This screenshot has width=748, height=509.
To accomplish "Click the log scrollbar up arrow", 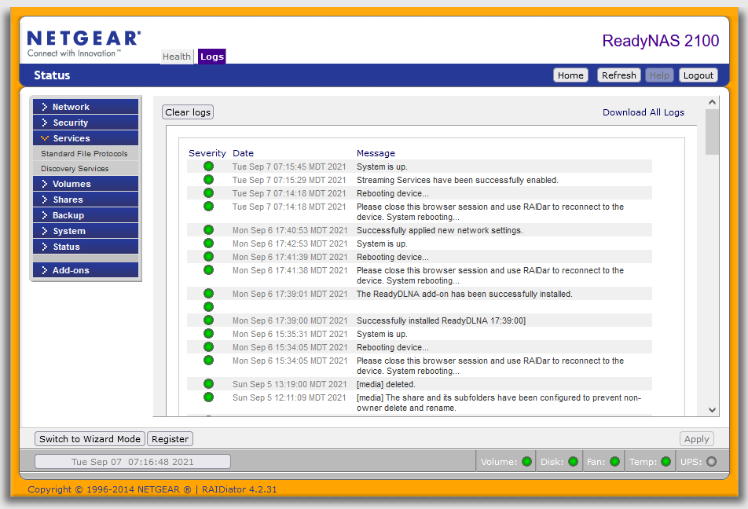I will coord(712,103).
